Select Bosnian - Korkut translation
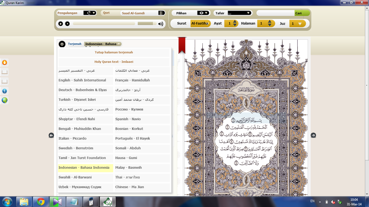Viewport: 369px width, 207px height. 142,129
